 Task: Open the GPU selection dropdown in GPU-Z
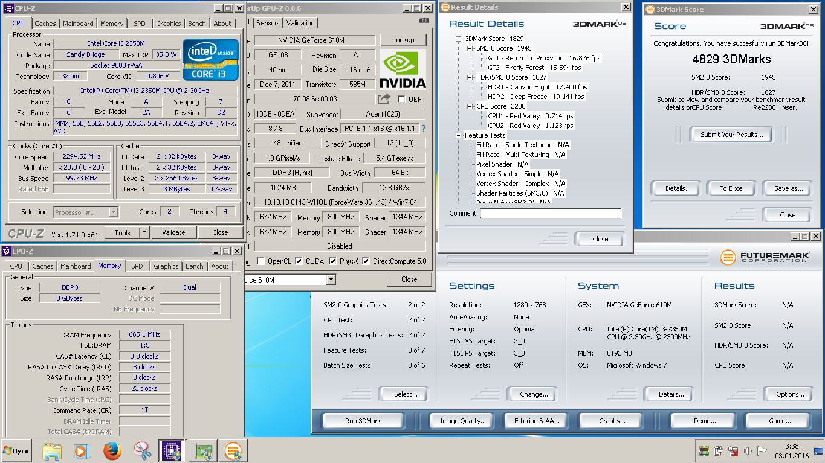pos(331,279)
